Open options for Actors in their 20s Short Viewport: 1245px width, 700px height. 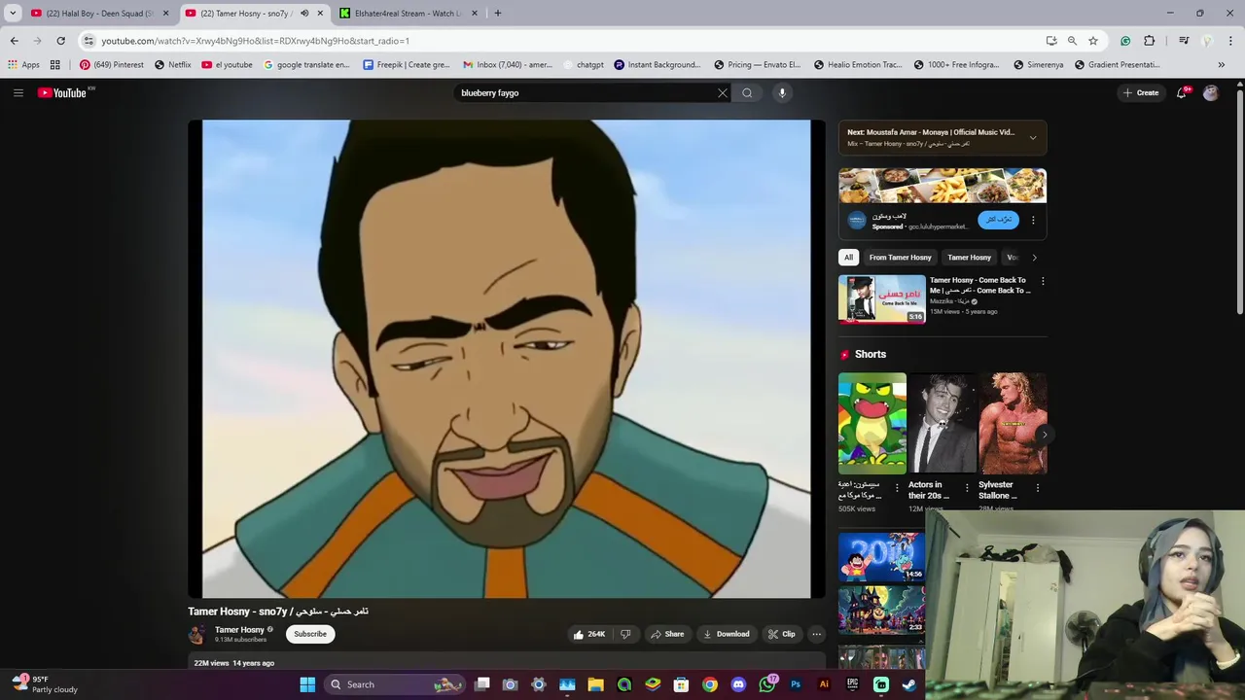[967, 488]
